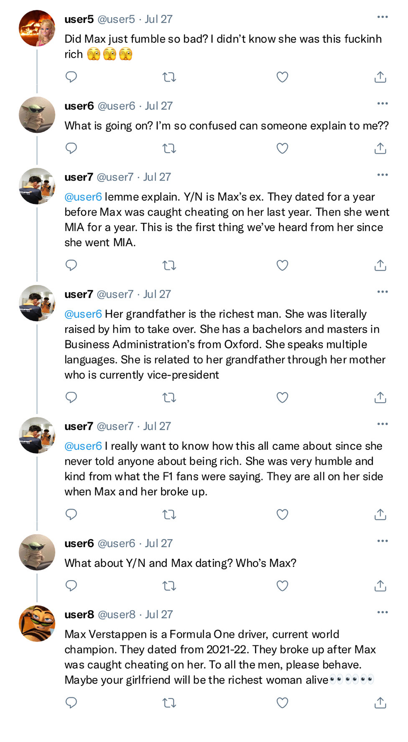Retweet user7's tweet about her grandfather
The height and width of the screenshot is (742, 408).
pos(169,398)
